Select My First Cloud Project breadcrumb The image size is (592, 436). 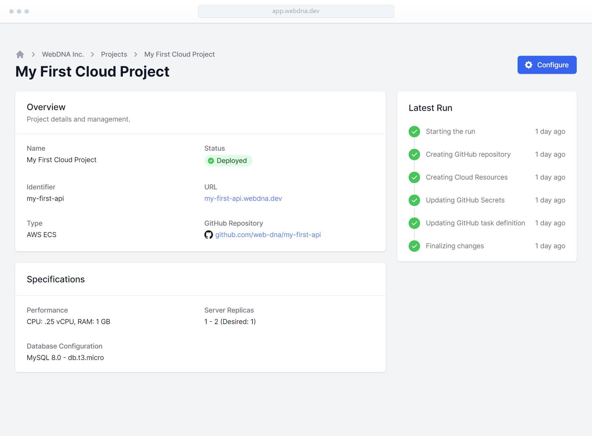pos(179,54)
